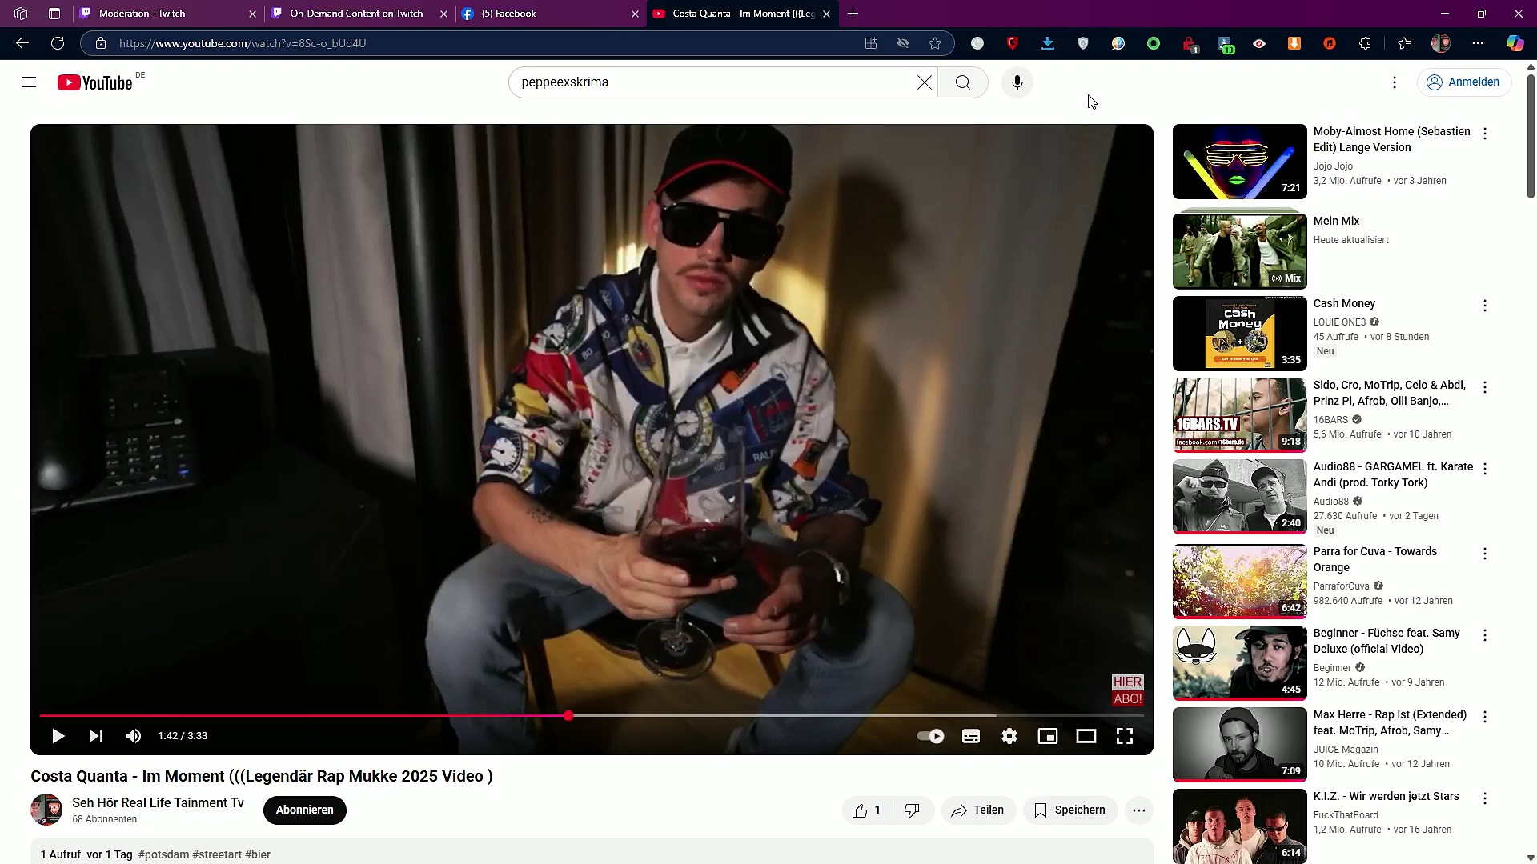Enter fullscreen mode
1537x864 pixels.
point(1125,736)
